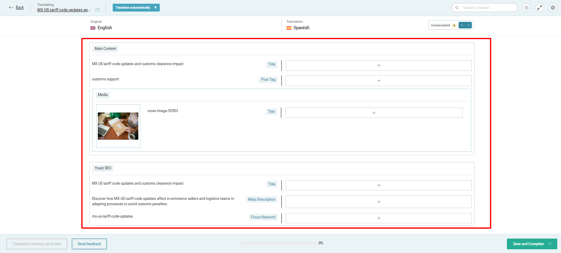Toggle fullscreen with the expand arrows icon
The height and width of the screenshot is (253, 561).
[540, 8]
